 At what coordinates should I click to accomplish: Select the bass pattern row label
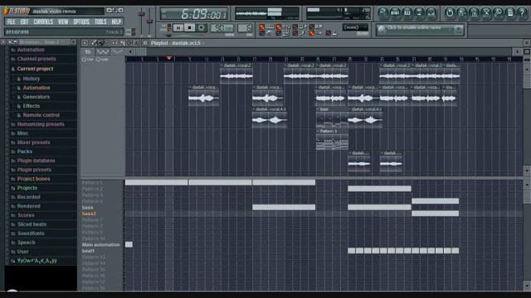87,208
